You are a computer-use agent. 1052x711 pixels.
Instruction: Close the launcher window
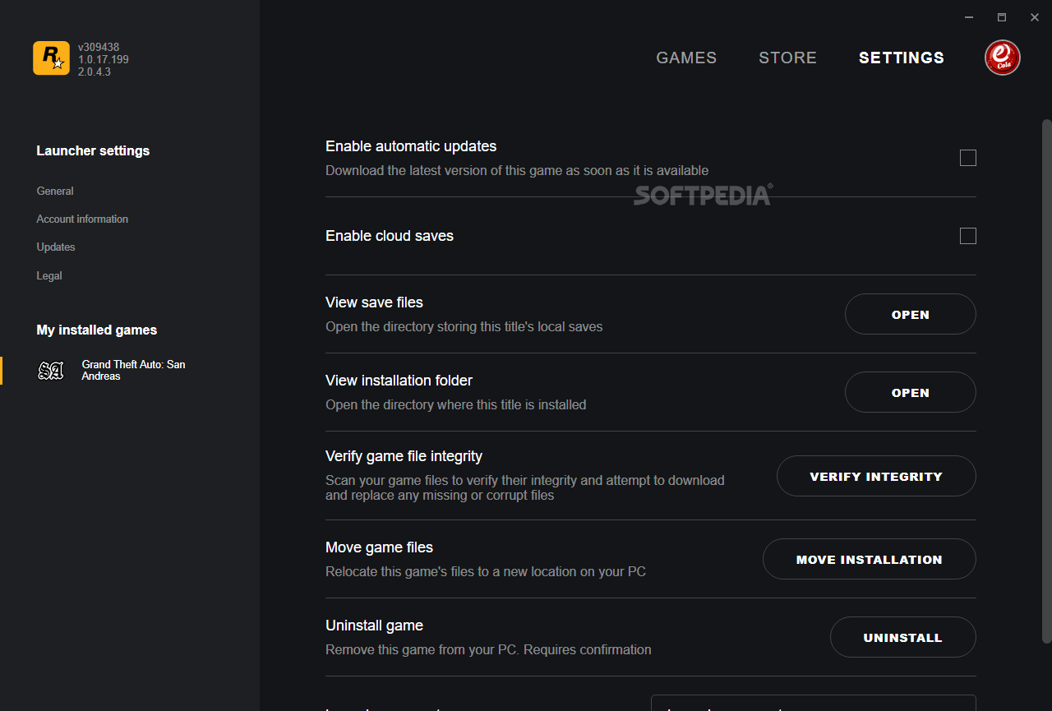[1035, 17]
